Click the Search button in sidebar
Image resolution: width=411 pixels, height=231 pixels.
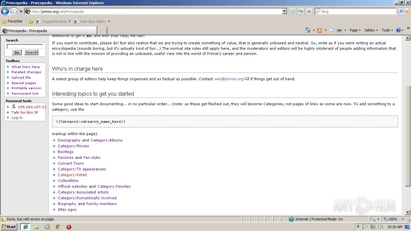[31, 52]
